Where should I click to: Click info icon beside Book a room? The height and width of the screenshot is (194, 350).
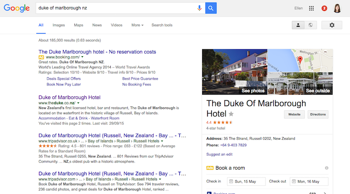pyautogui.click(x=326, y=168)
